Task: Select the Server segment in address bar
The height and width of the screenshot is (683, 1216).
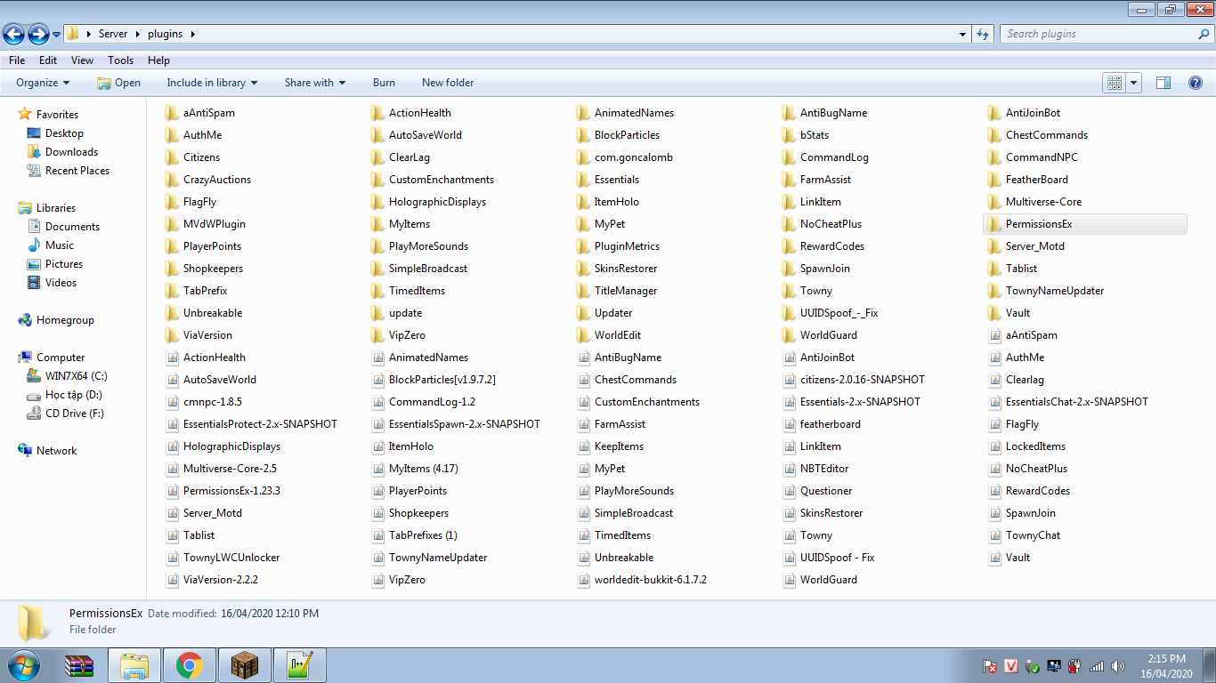Action: point(113,34)
